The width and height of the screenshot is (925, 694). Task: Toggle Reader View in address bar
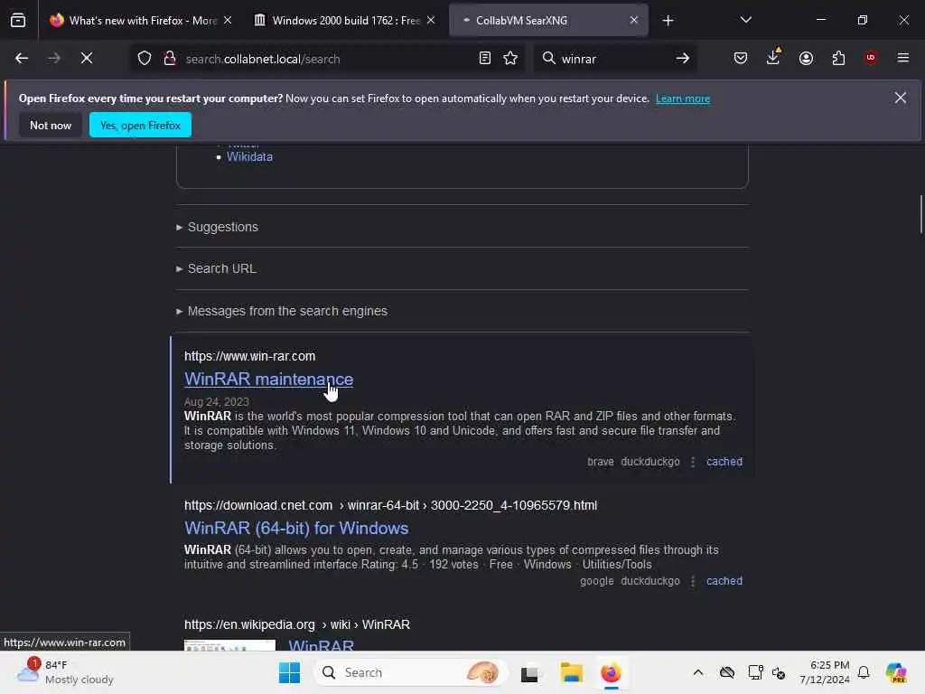[485, 58]
